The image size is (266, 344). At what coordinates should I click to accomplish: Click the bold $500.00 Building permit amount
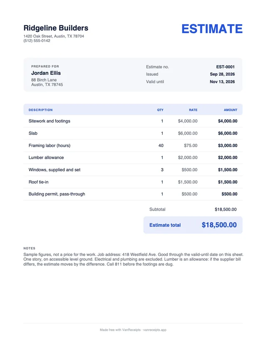(x=229, y=194)
